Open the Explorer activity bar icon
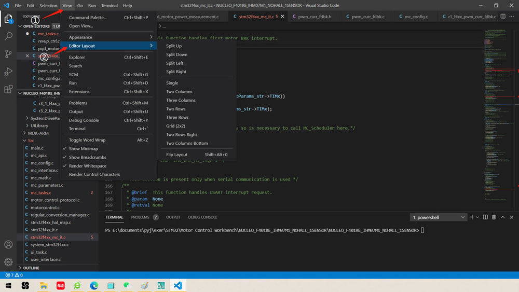The height and width of the screenshot is (292, 519). pos(8,19)
